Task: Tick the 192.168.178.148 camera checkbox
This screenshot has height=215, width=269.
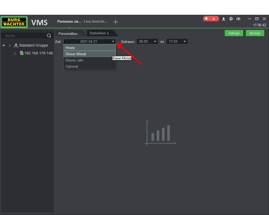Action: point(15,53)
